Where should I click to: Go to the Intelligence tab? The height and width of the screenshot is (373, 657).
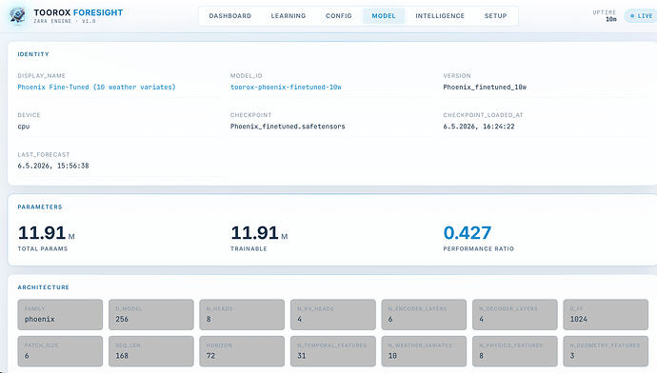coord(440,16)
